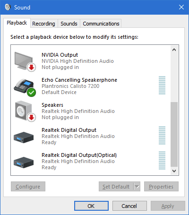Click the green default checkmark badge

[x=31, y=92]
